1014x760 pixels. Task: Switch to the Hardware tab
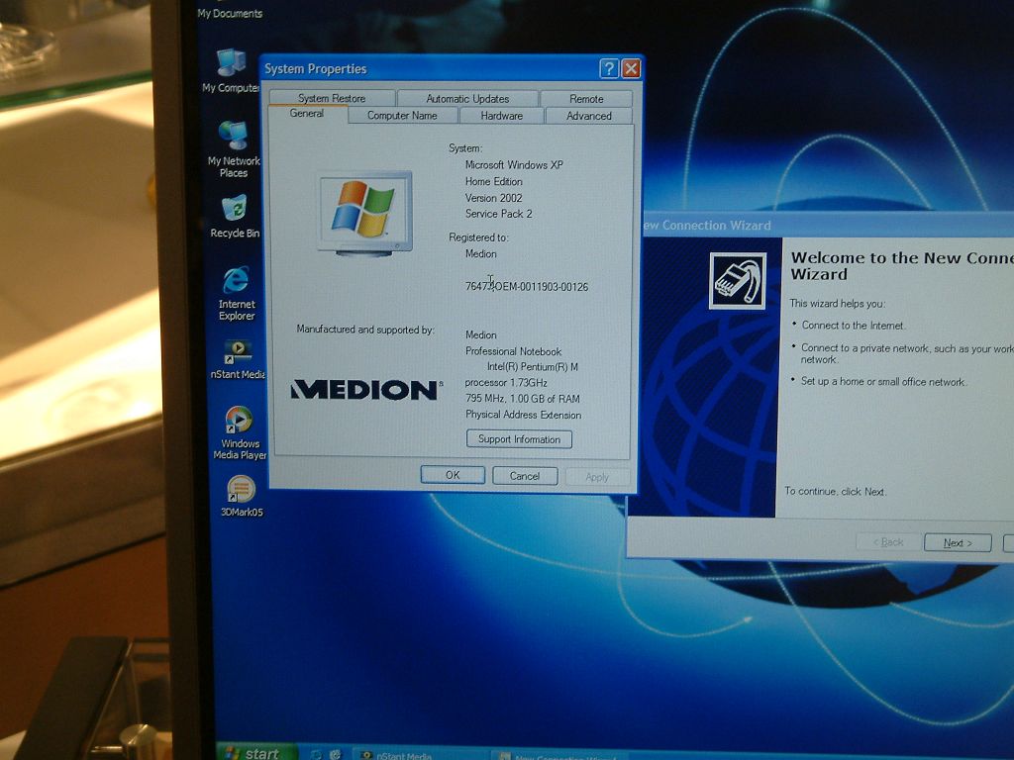502,116
